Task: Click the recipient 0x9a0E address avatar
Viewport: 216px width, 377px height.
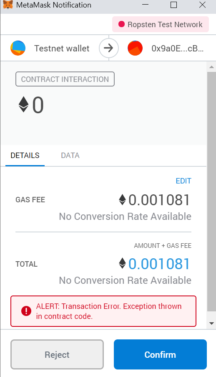Action: click(135, 48)
